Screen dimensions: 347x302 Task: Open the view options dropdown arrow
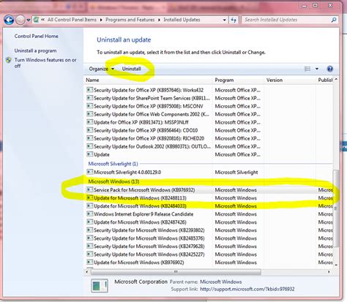pos(317,69)
